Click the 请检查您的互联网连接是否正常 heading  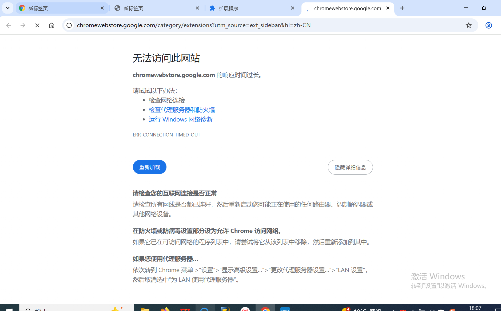coord(175,193)
